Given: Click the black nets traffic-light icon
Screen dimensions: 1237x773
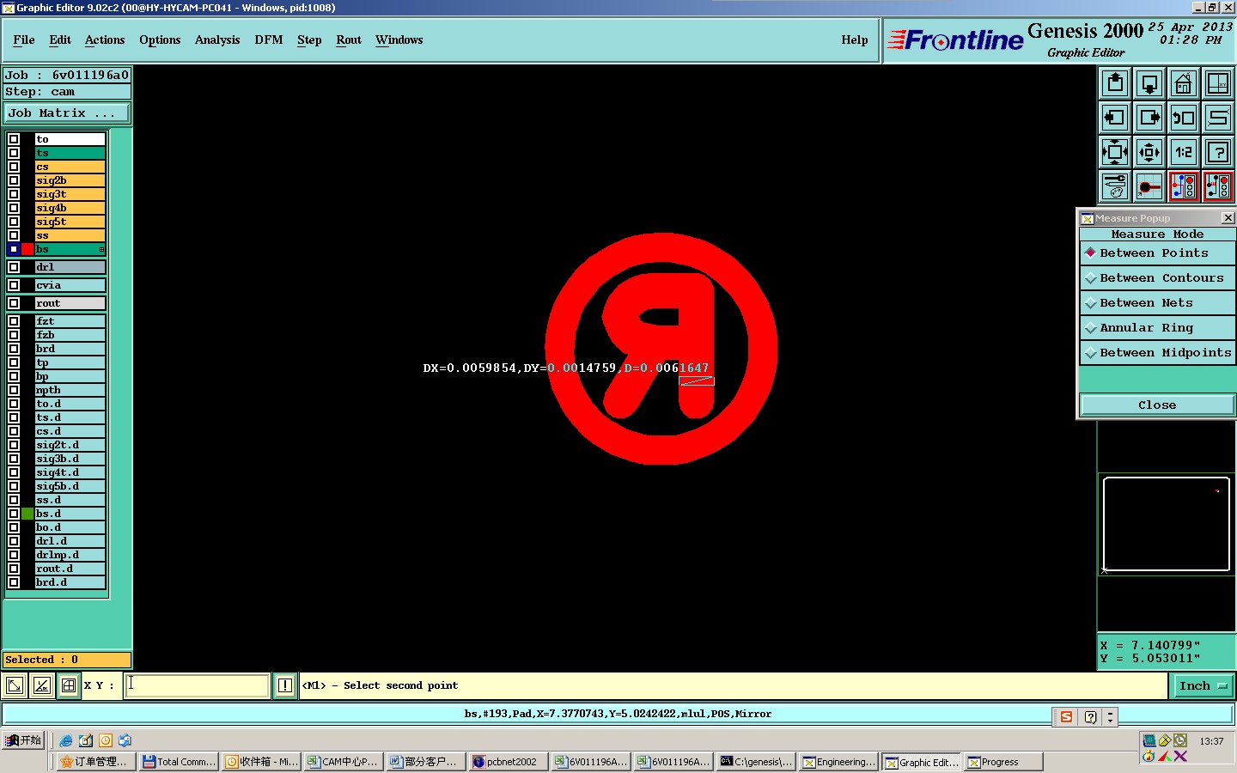Looking at the screenshot, I should click(x=1218, y=186).
